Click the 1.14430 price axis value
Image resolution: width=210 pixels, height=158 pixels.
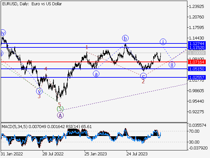point(196,38)
